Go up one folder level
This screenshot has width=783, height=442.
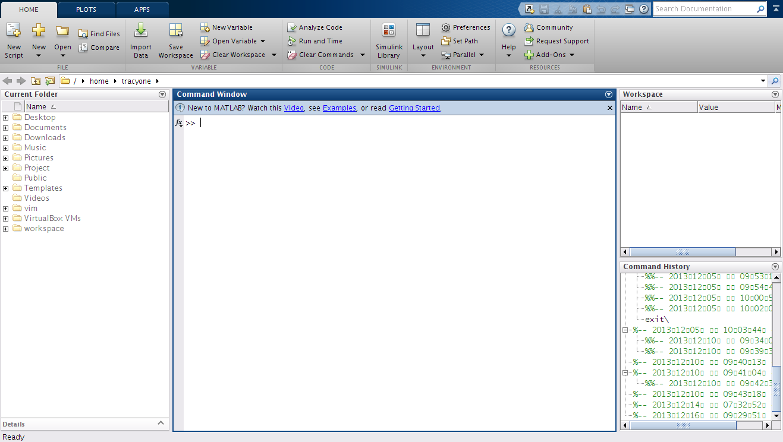(x=36, y=81)
